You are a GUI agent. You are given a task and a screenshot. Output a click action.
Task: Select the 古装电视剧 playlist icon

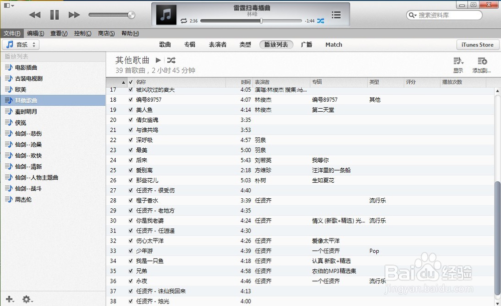[9, 78]
